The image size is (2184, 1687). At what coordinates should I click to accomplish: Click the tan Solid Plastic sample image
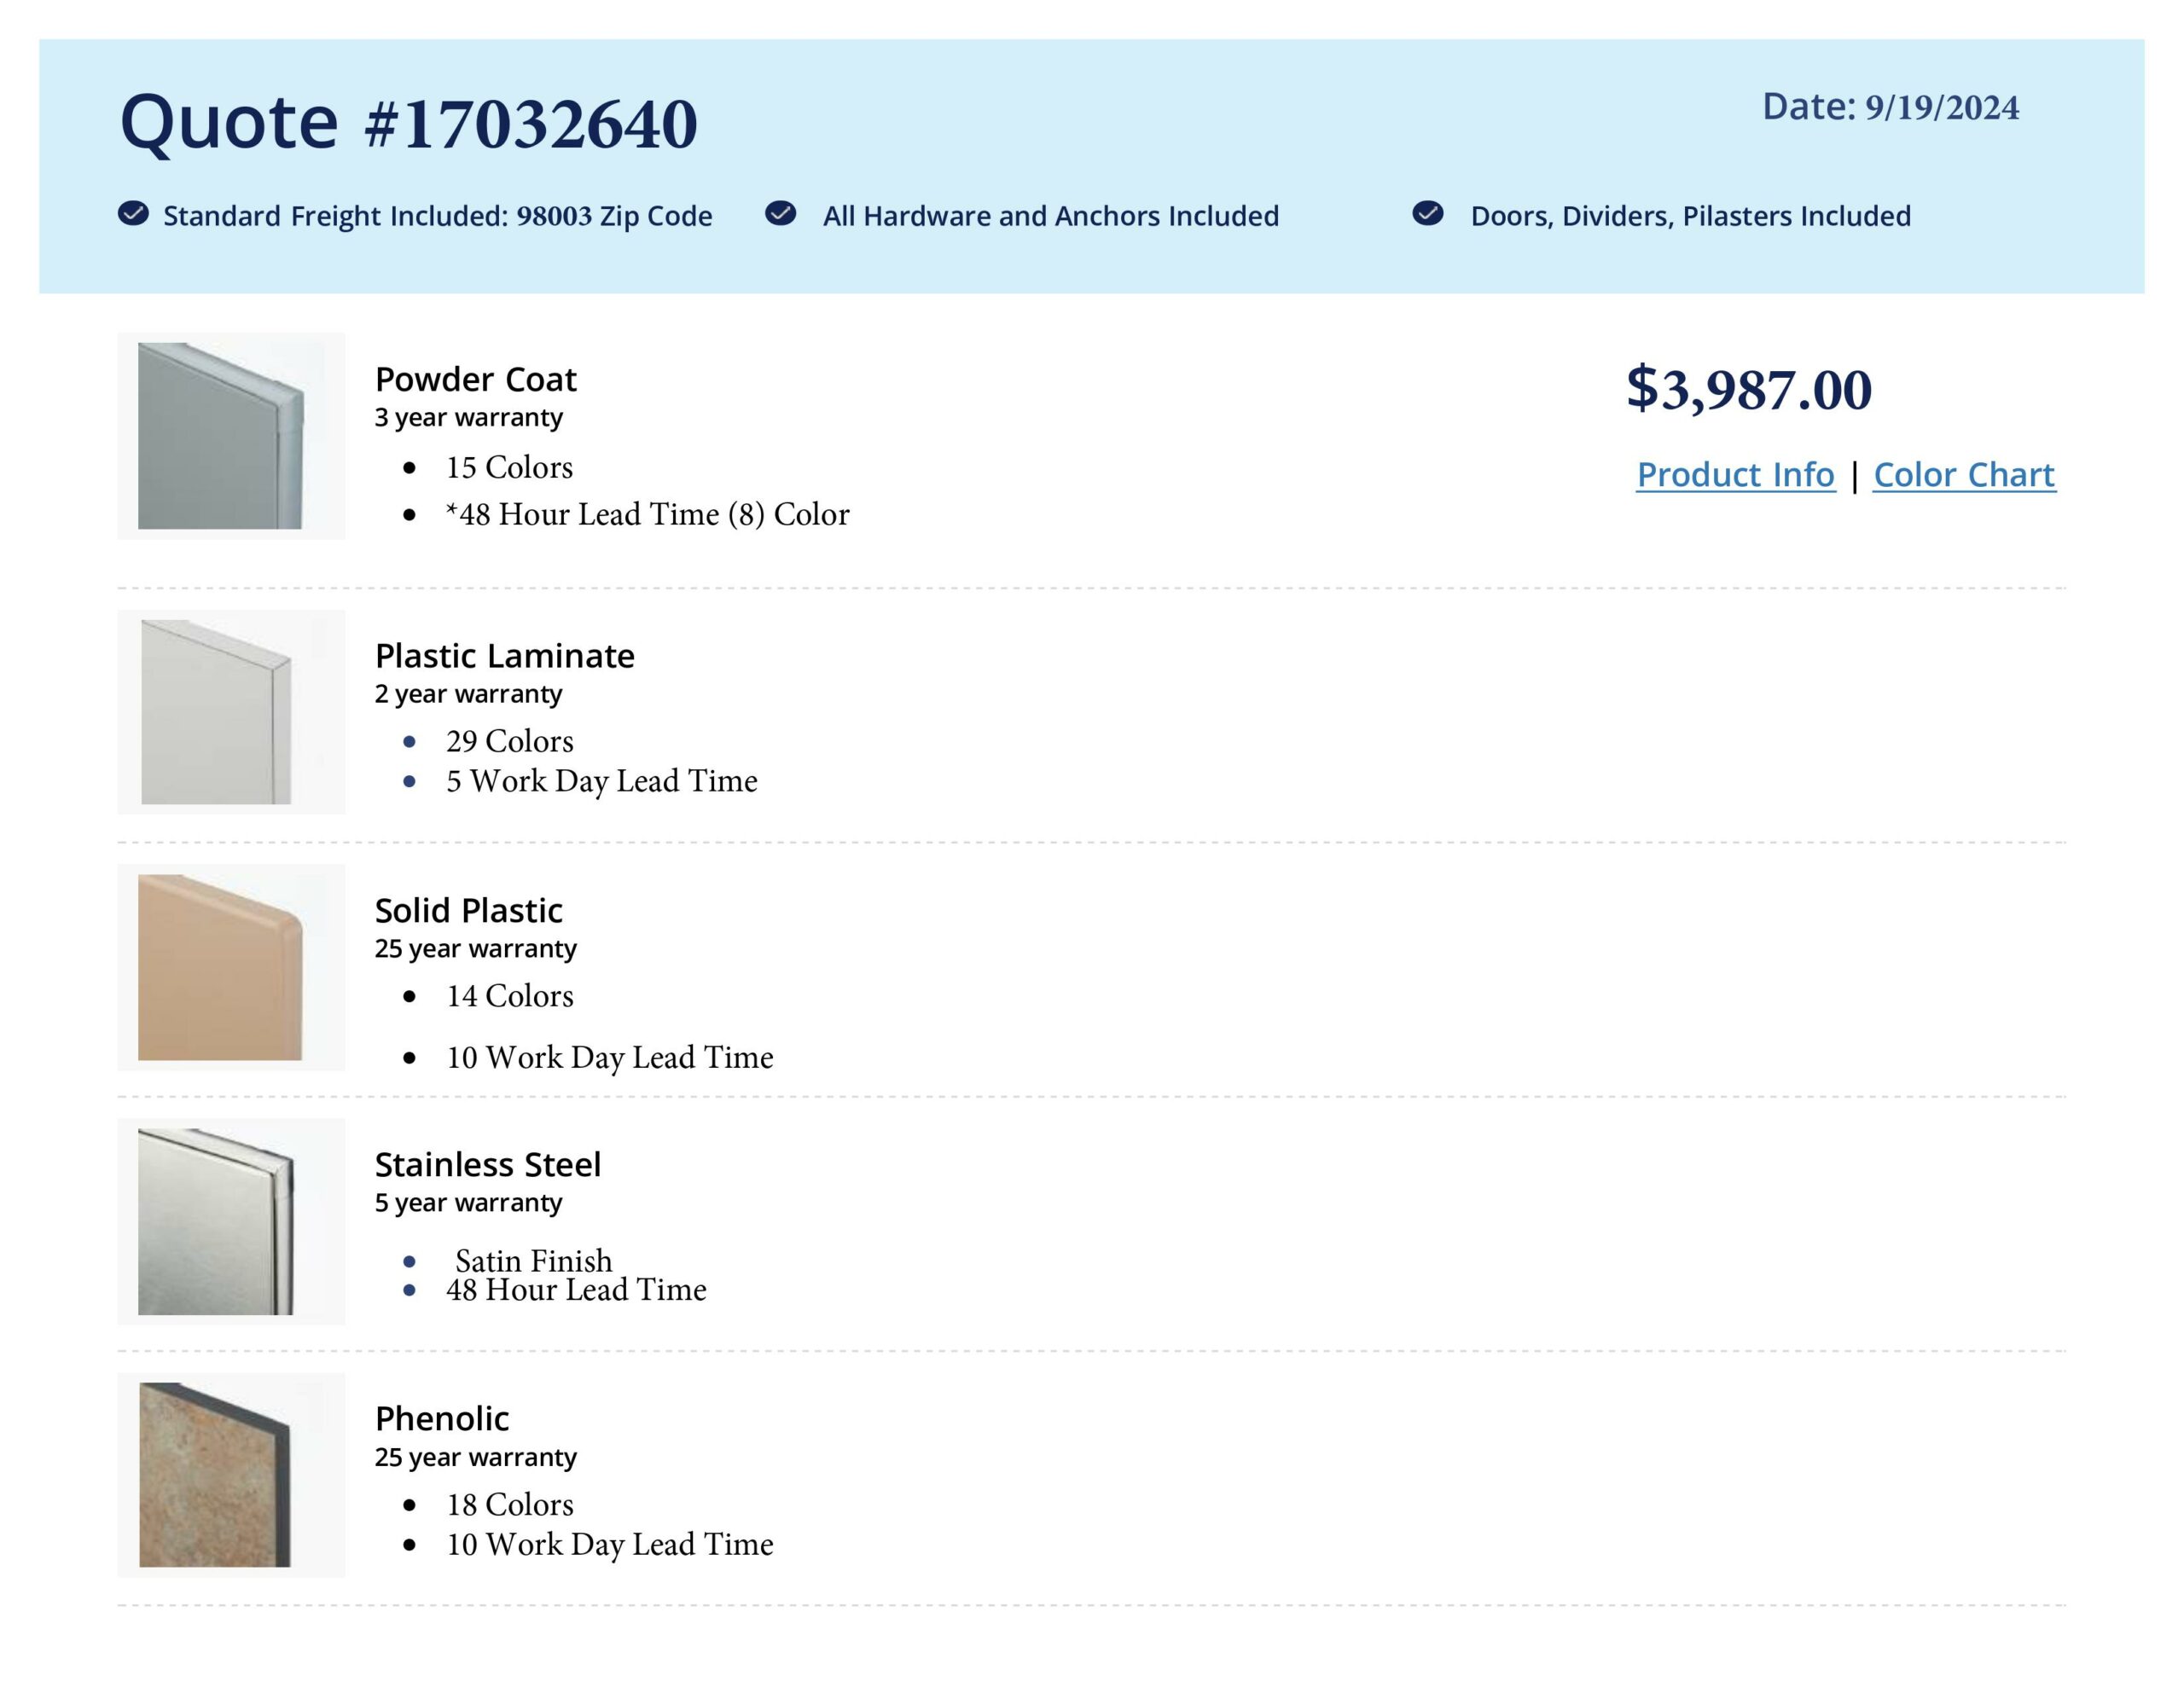pyautogui.click(x=231, y=967)
